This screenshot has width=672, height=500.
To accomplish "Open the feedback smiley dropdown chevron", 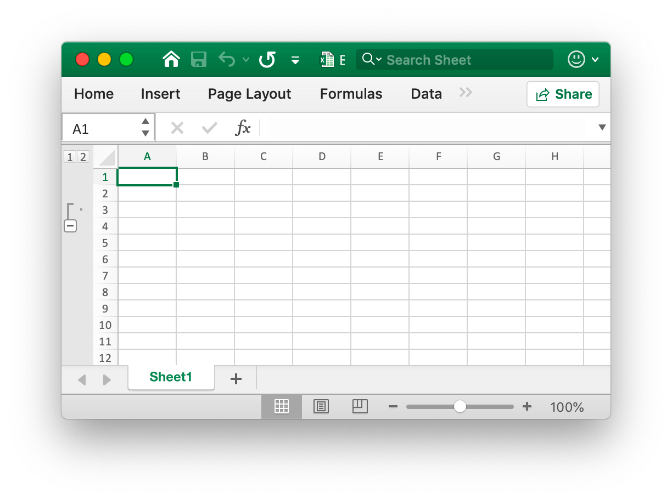I will point(595,60).
